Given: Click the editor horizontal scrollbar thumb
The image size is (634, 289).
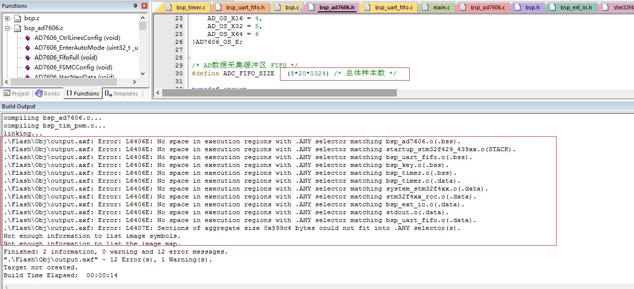Looking at the screenshot, I should click(279, 93).
